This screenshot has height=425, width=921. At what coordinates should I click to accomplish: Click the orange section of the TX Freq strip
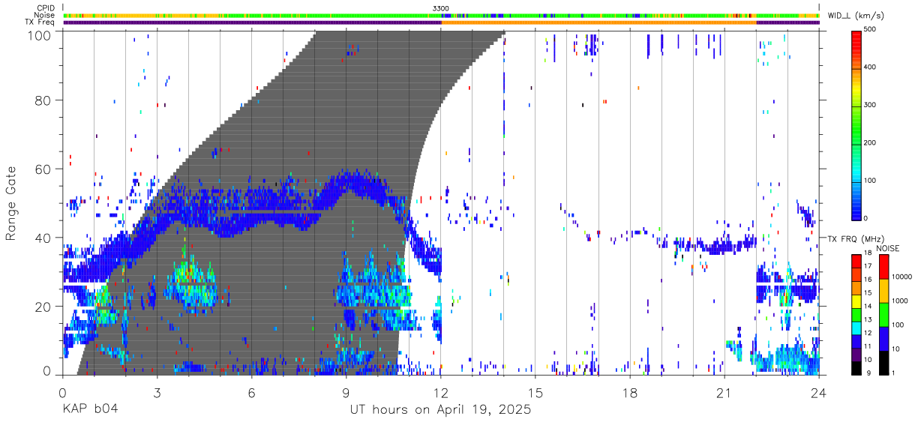598,22
